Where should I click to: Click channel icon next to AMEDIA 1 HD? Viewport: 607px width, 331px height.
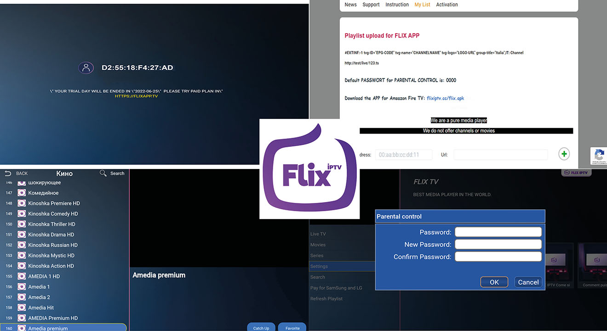click(x=21, y=276)
